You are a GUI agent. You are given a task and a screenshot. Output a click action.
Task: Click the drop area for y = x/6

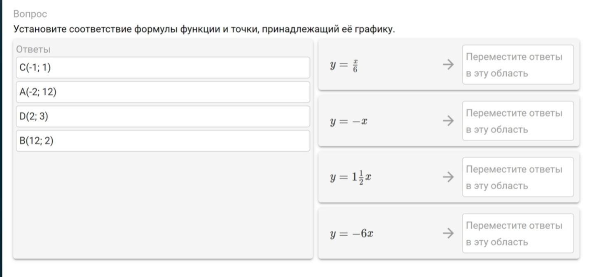tap(517, 65)
